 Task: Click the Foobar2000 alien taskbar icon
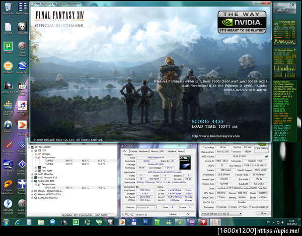click(x=111, y=222)
